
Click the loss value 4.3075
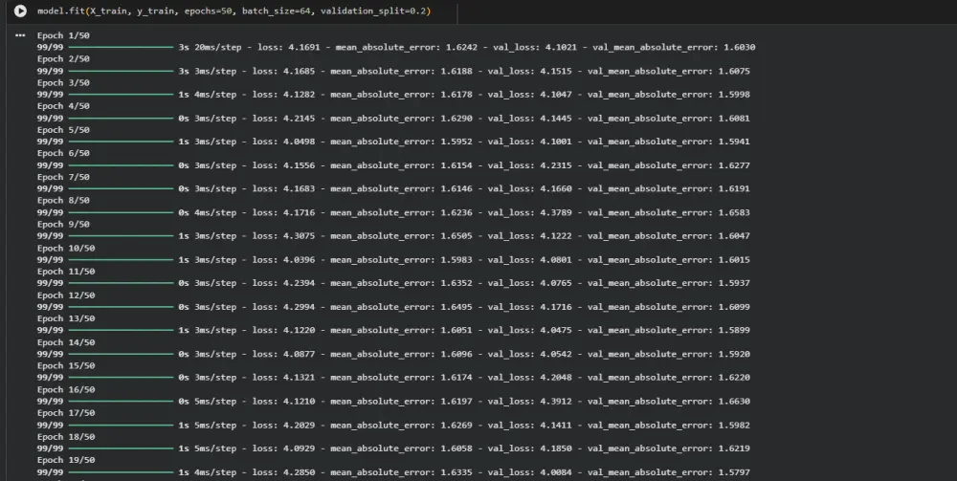coord(299,236)
